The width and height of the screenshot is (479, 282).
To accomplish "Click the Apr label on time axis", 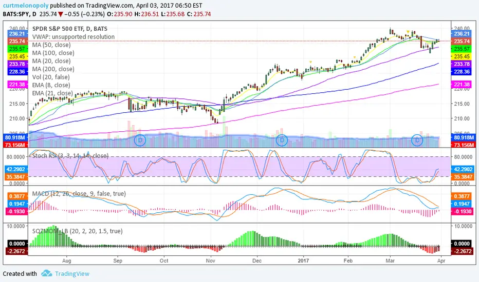I will pyautogui.click(x=441, y=260).
